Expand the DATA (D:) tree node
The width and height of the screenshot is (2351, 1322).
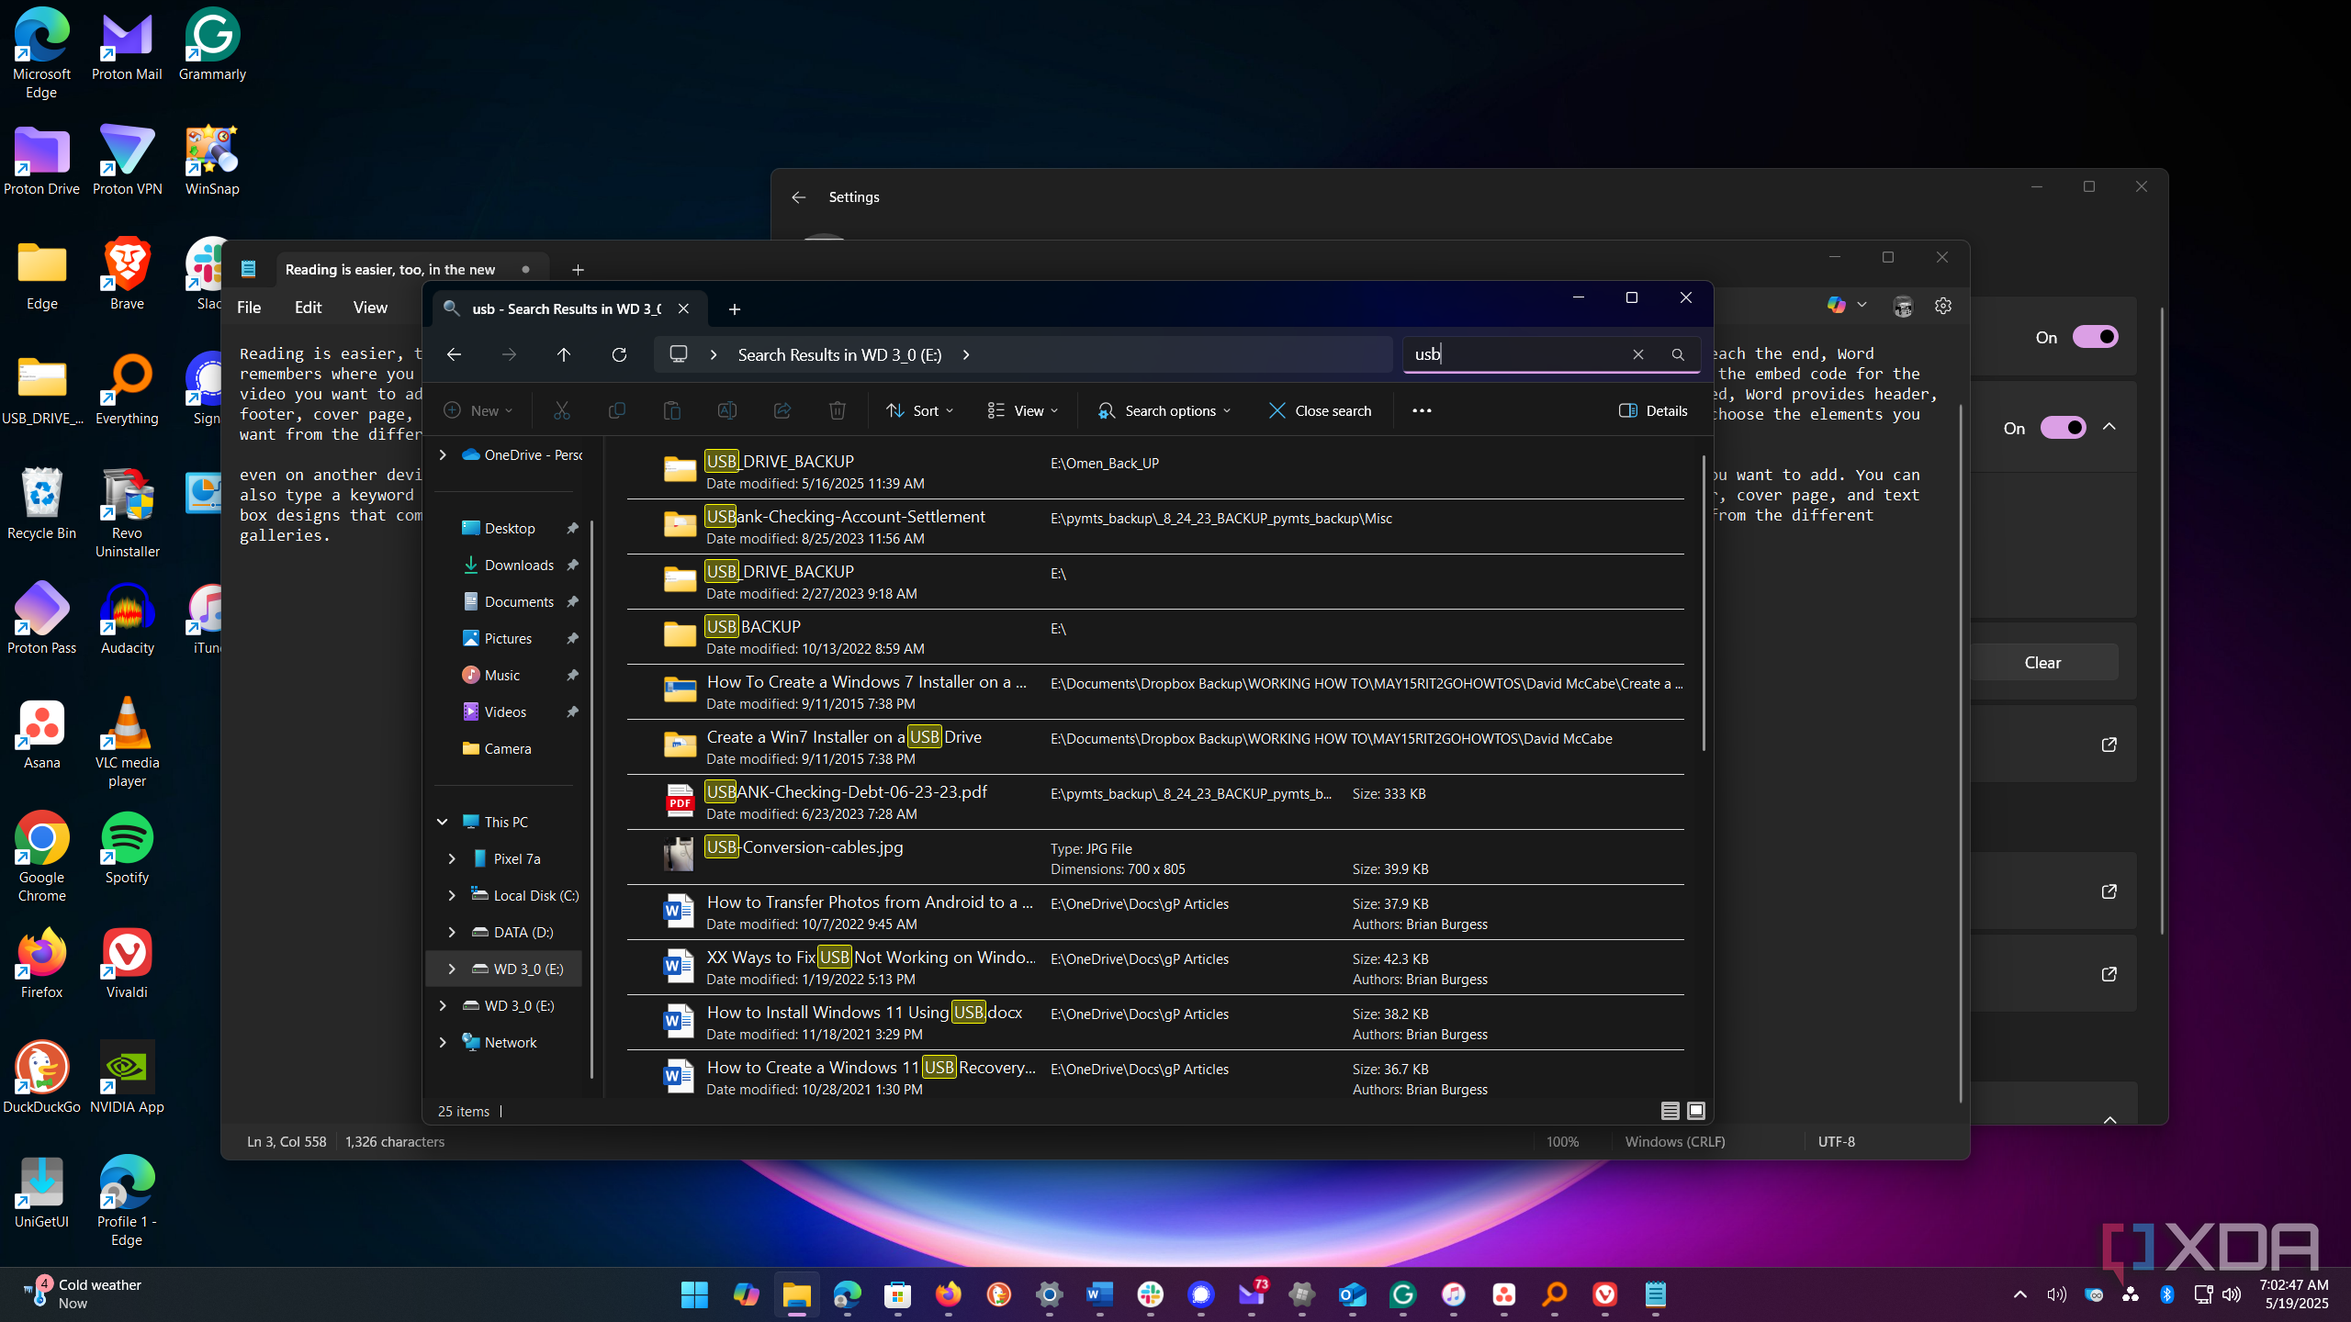tap(452, 932)
